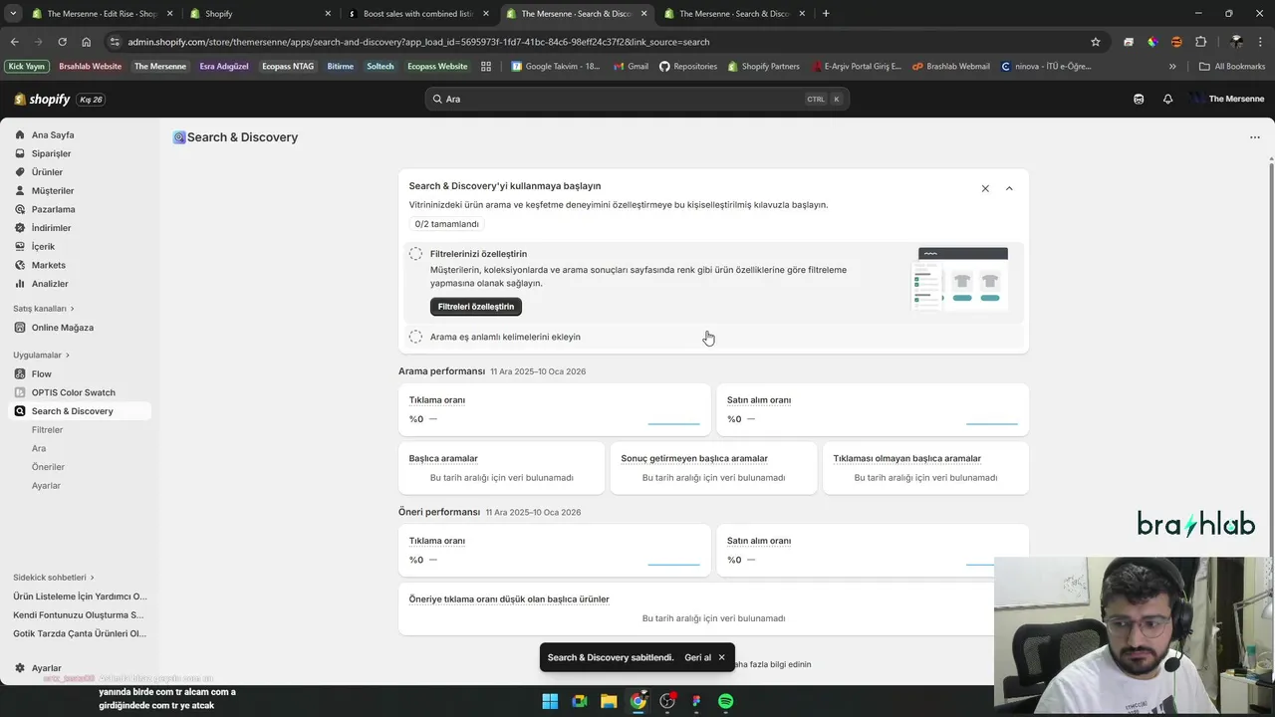Open Ayarlar submenu under Search & Discovery
Viewport: 1275px width, 717px height.
[46, 486]
